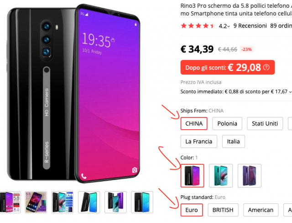292x223 pixels.
Task: Click the question mark icon beside € 29,08
Action: [266, 67]
